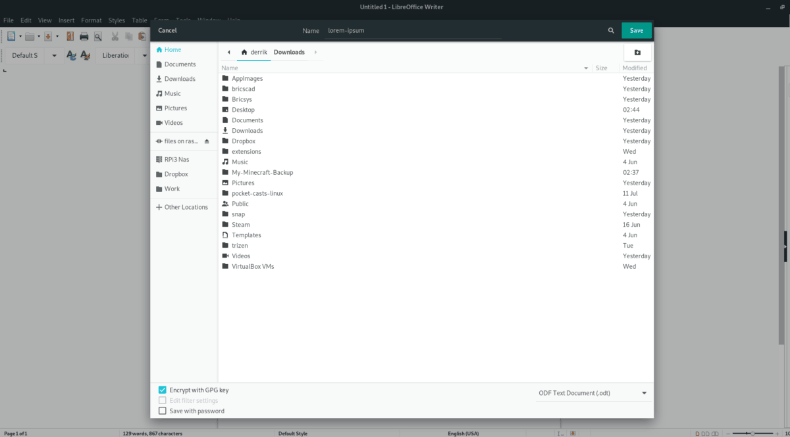The width and height of the screenshot is (790, 437).
Task: Expand the Default Style paragraph dropdown arrow
Action: [54, 55]
